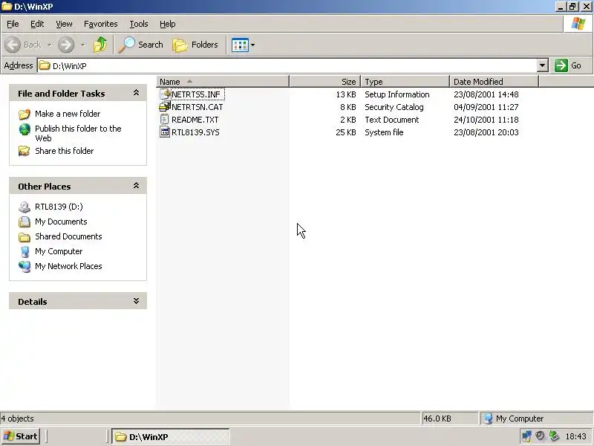Expand the address bar dropdown

tap(543, 65)
